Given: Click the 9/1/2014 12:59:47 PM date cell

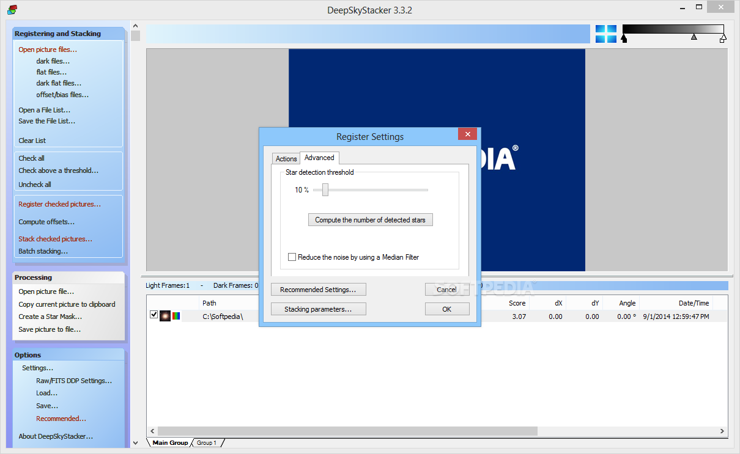Looking at the screenshot, I should click(x=676, y=317).
